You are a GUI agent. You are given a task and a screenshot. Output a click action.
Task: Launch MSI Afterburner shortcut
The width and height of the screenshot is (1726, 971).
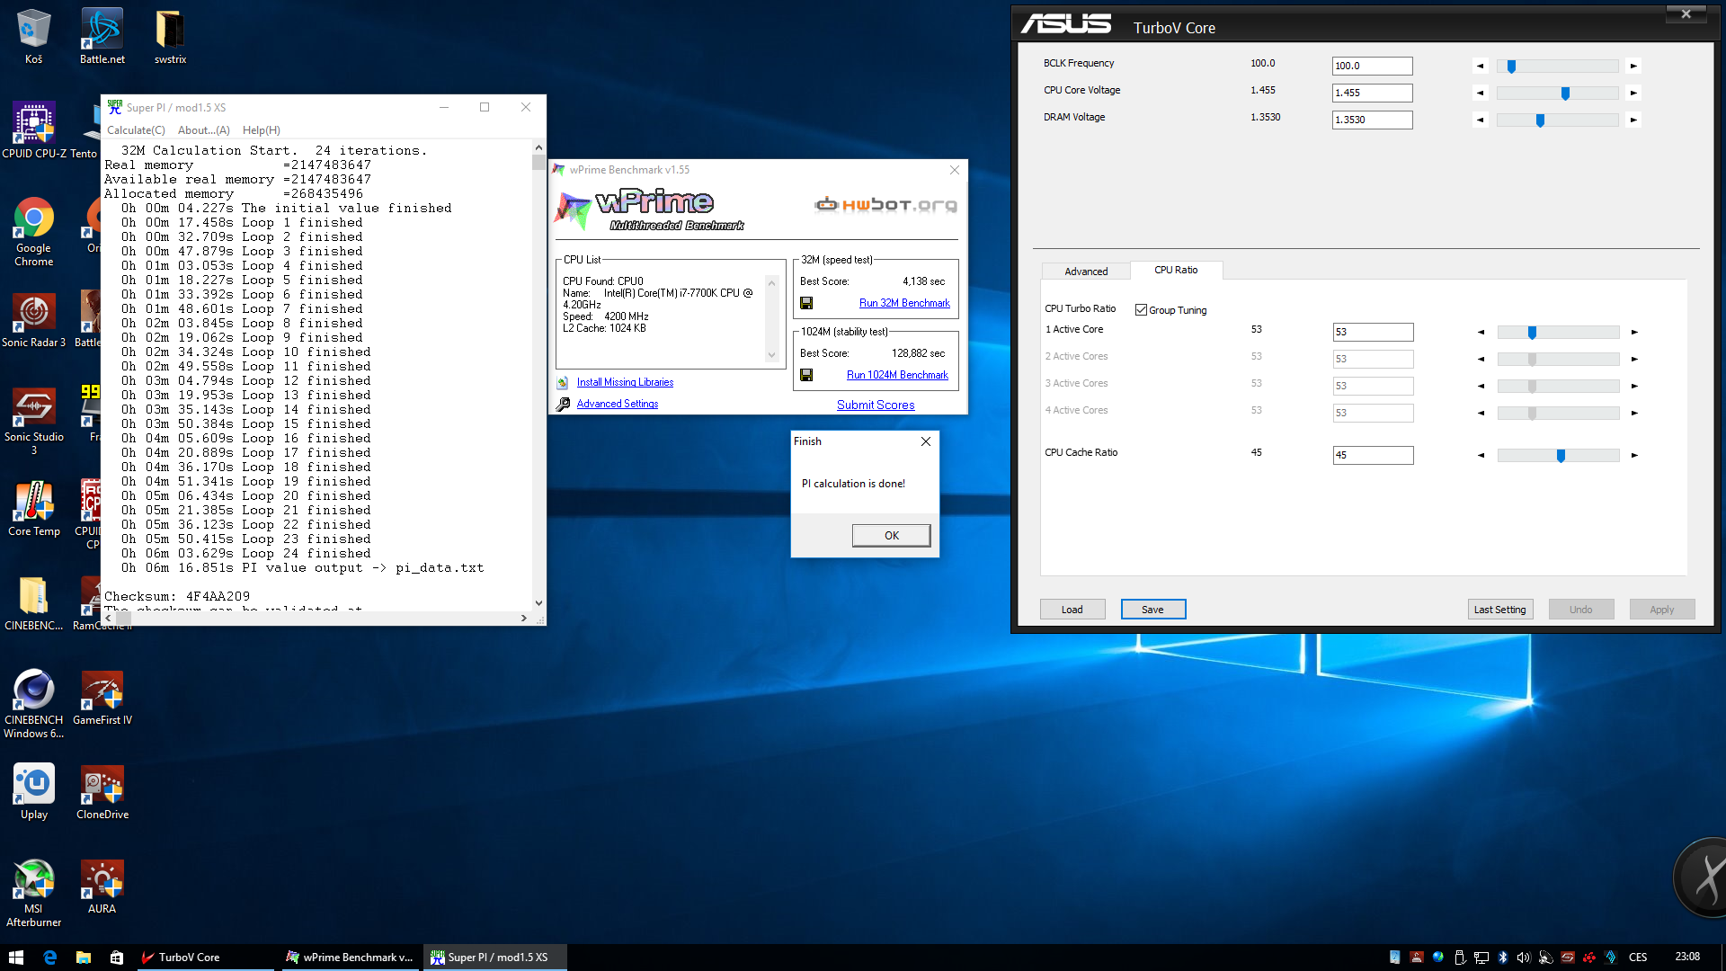[x=33, y=893]
